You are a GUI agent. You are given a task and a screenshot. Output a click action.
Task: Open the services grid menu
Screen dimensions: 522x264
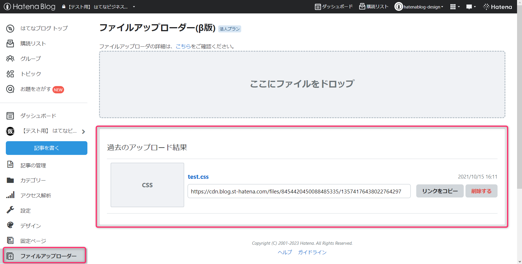tap(455, 7)
